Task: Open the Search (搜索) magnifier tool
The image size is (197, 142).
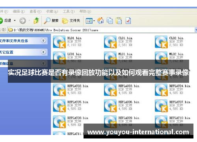Action: (x=51, y=21)
